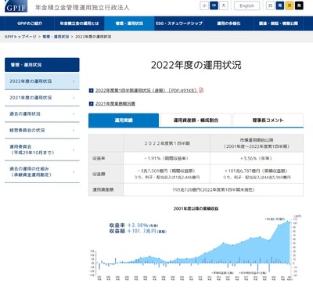Select 運用委員会 (平成29年10月まで) in sidebar
313x288 pixels.
(42, 149)
